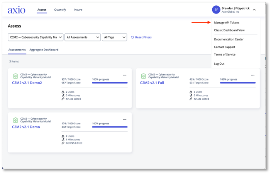Collapse the user menu chevron

tap(254, 10)
